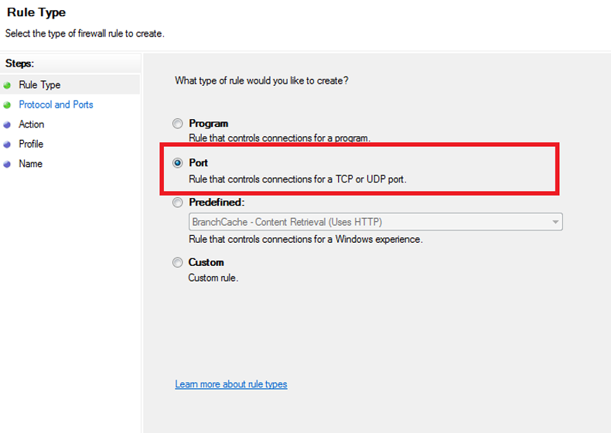
Task: Open the Action step in the sidebar
Action: tap(32, 124)
